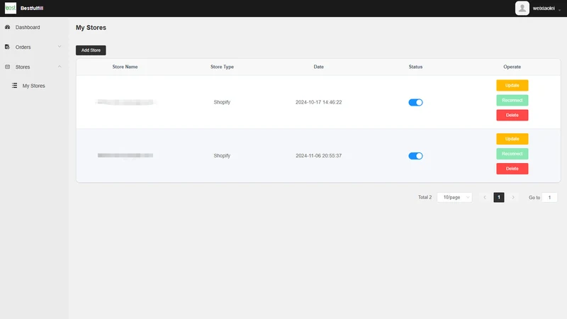This screenshot has height=319, width=567.
Task: Click the Stores sidebar icon
Action: [7, 67]
